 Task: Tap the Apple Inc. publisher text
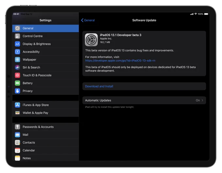click(x=106, y=39)
